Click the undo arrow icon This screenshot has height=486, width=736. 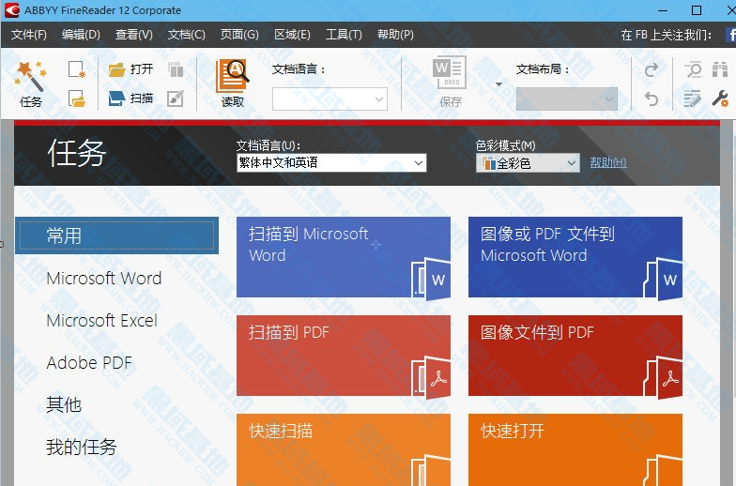pos(652,99)
